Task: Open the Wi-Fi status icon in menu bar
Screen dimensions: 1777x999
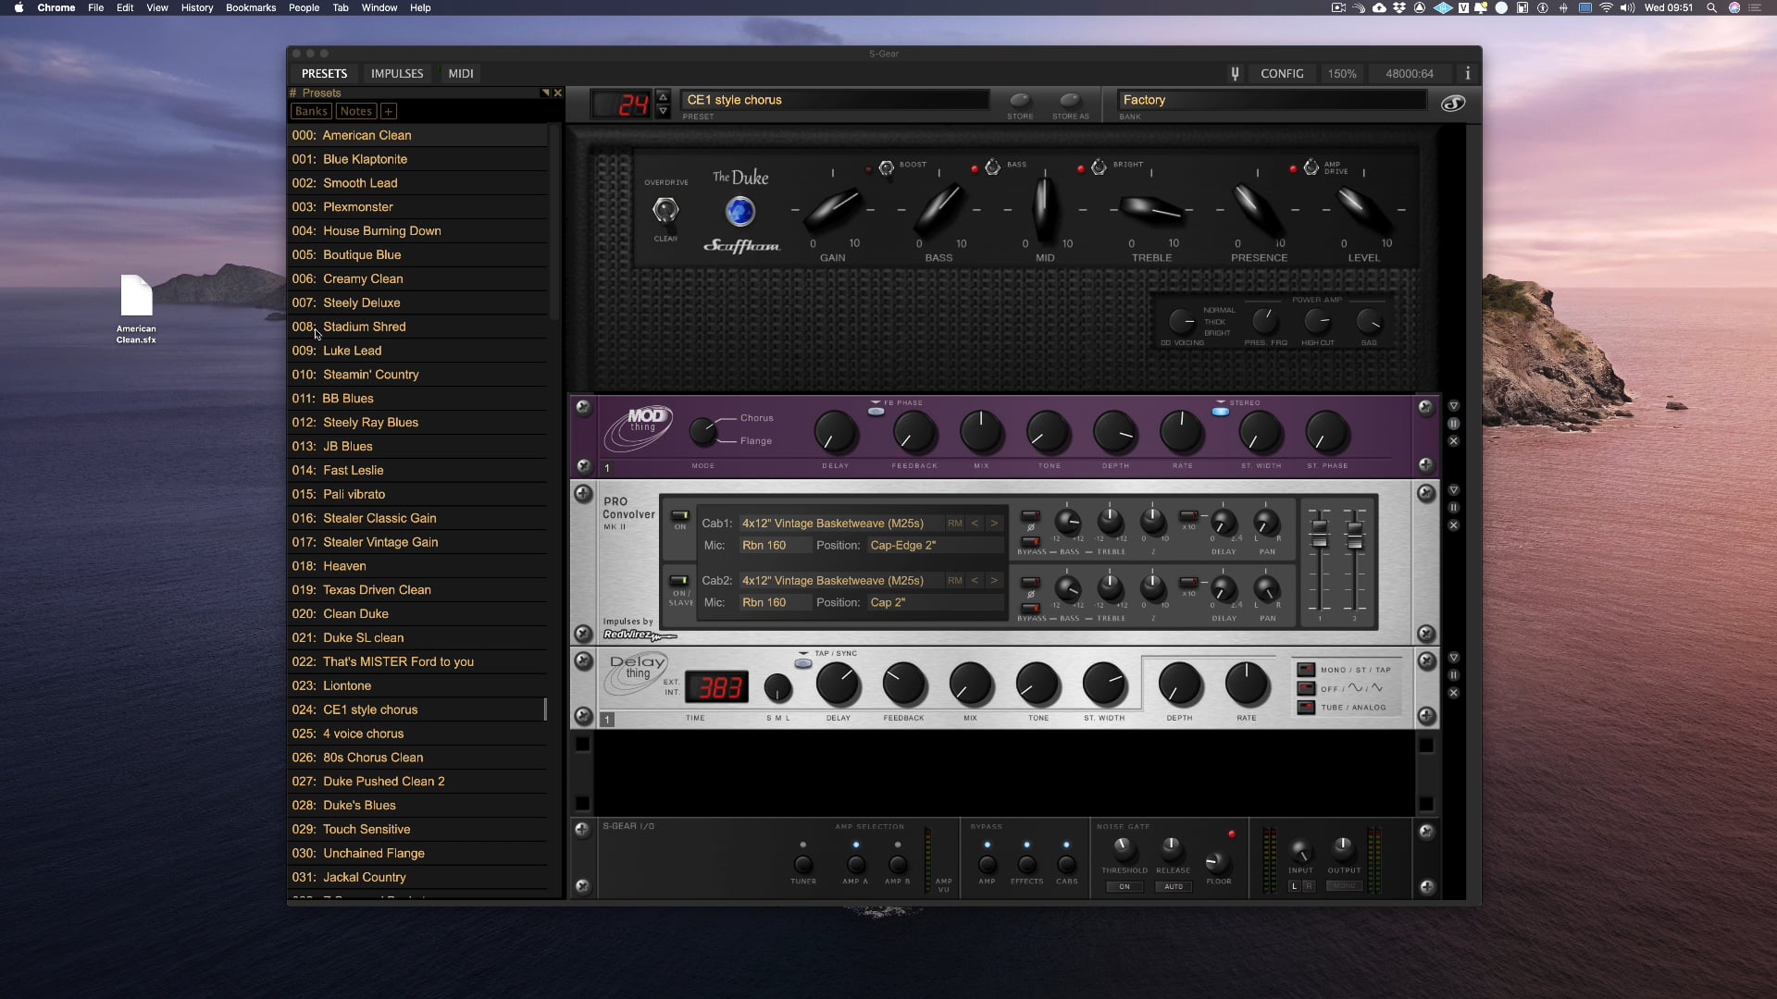Action: pyautogui.click(x=1606, y=7)
